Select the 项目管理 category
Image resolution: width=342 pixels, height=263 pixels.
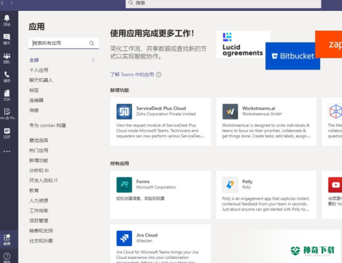point(39,221)
